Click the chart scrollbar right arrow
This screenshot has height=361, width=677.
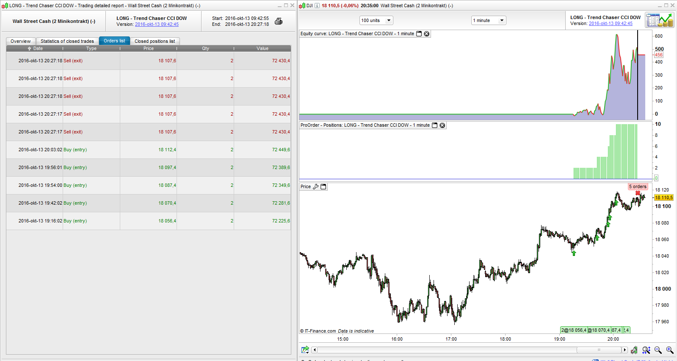click(624, 350)
